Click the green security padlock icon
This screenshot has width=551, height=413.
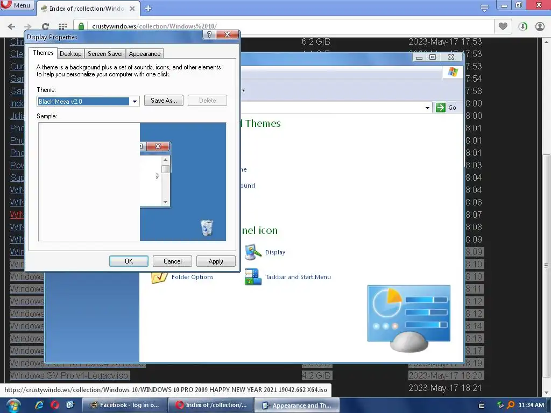click(81, 26)
